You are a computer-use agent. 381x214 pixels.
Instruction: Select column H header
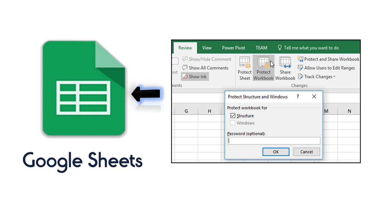(210, 111)
